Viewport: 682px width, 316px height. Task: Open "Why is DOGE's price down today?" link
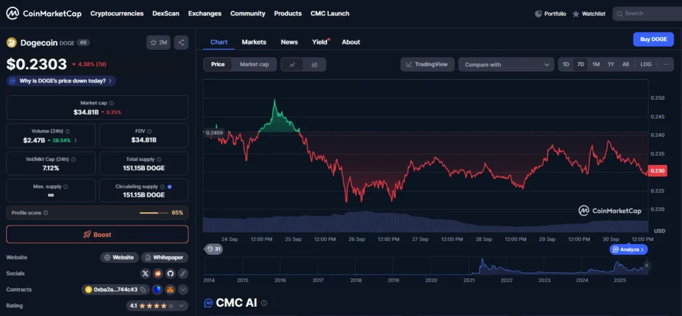point(61,80)
